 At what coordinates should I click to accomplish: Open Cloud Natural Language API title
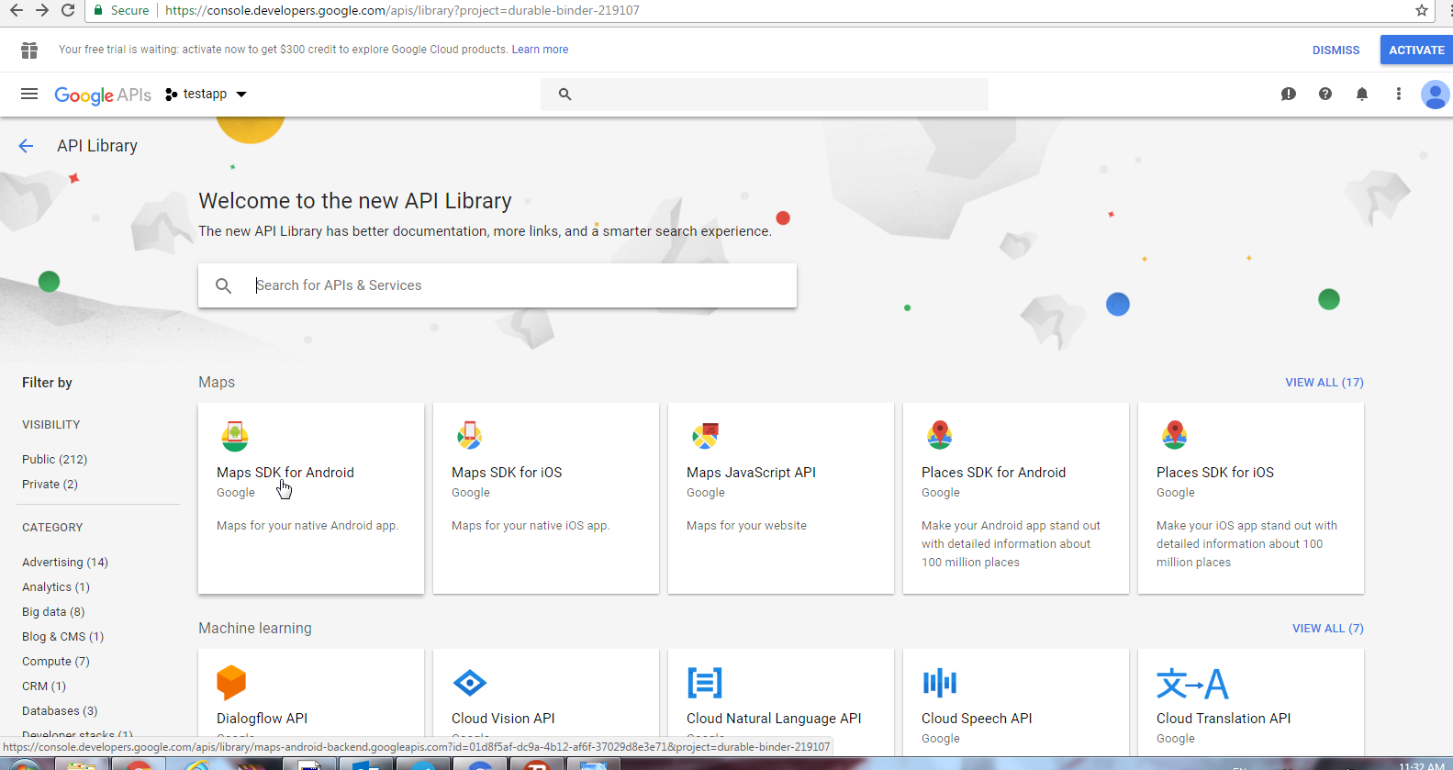pyautogui.click(x=774, y=719)
